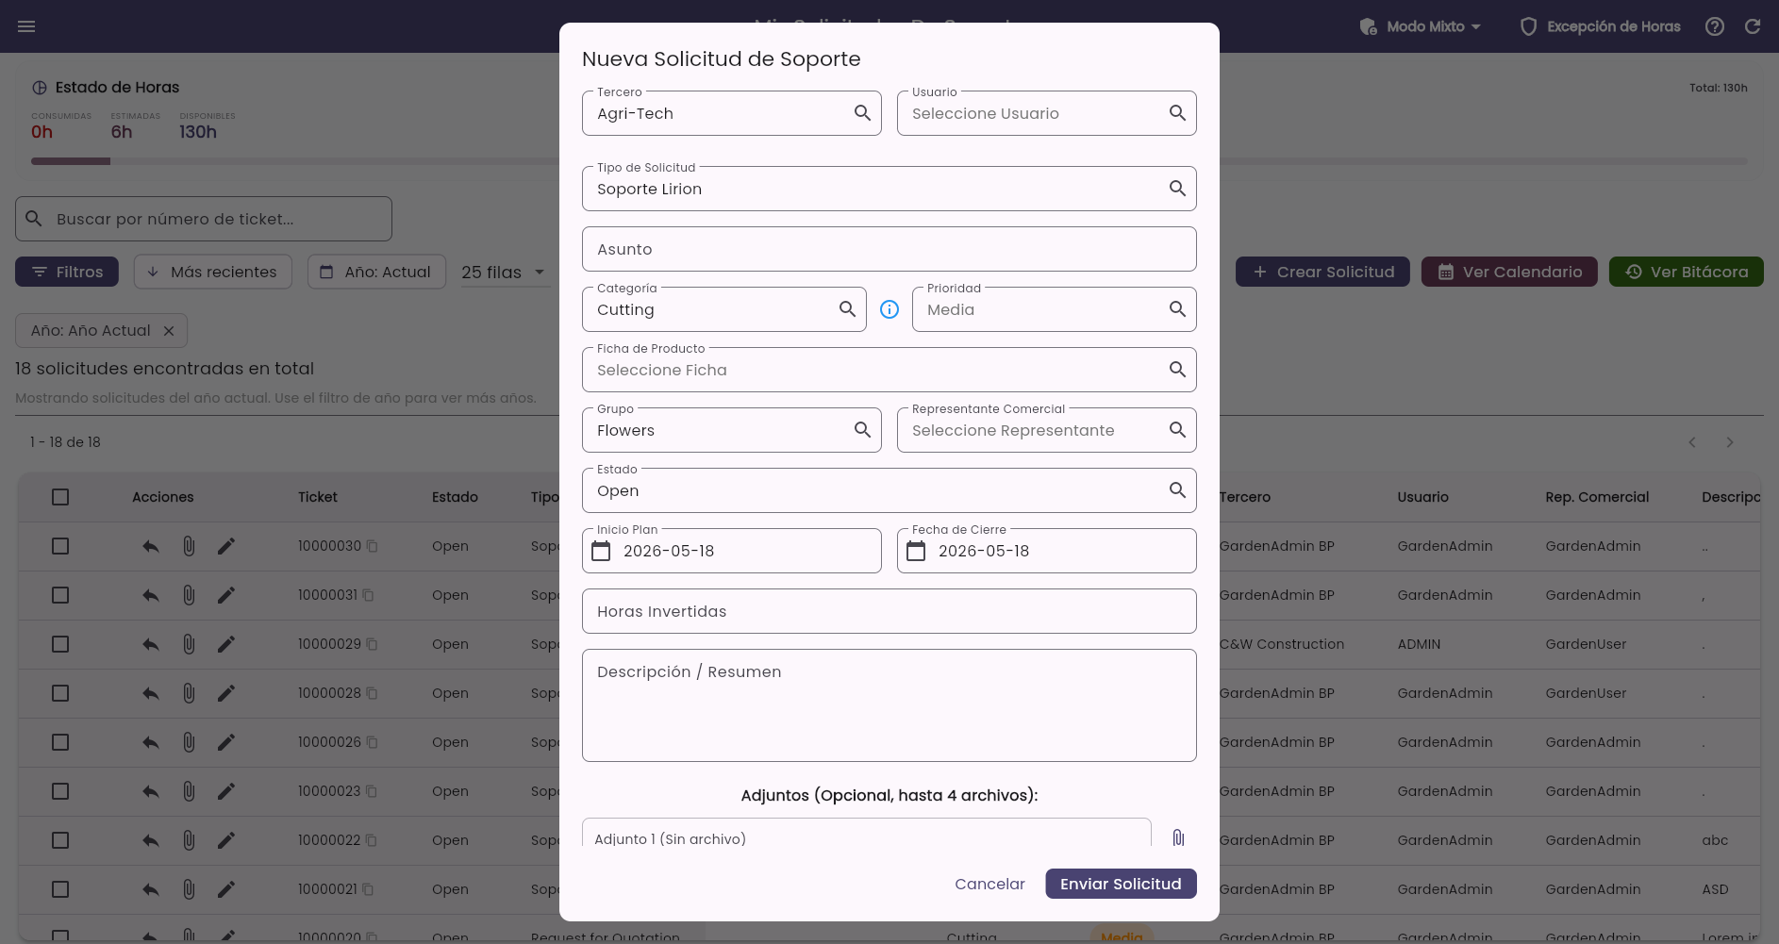This screenshot has height=944, width=1779.
Task: Expand the Estado dropdown set to Open
Action: tap(889, 490)
